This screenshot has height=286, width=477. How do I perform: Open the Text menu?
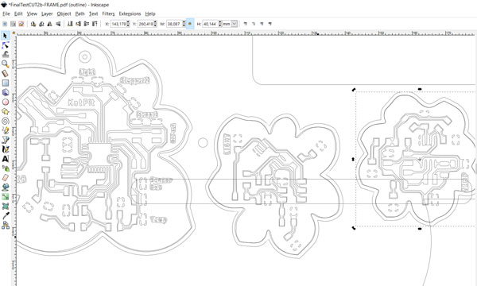[x=93, y=14]
